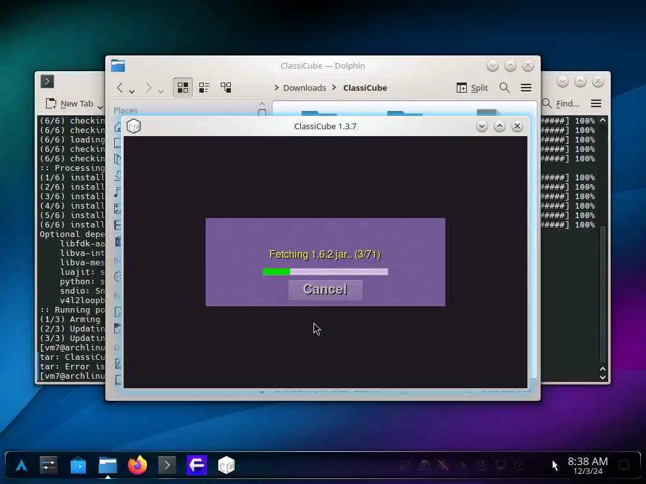The image size is (646, 484).
Task: Click Konsole scrollbar bottom arrow
Action: [602, 377]
